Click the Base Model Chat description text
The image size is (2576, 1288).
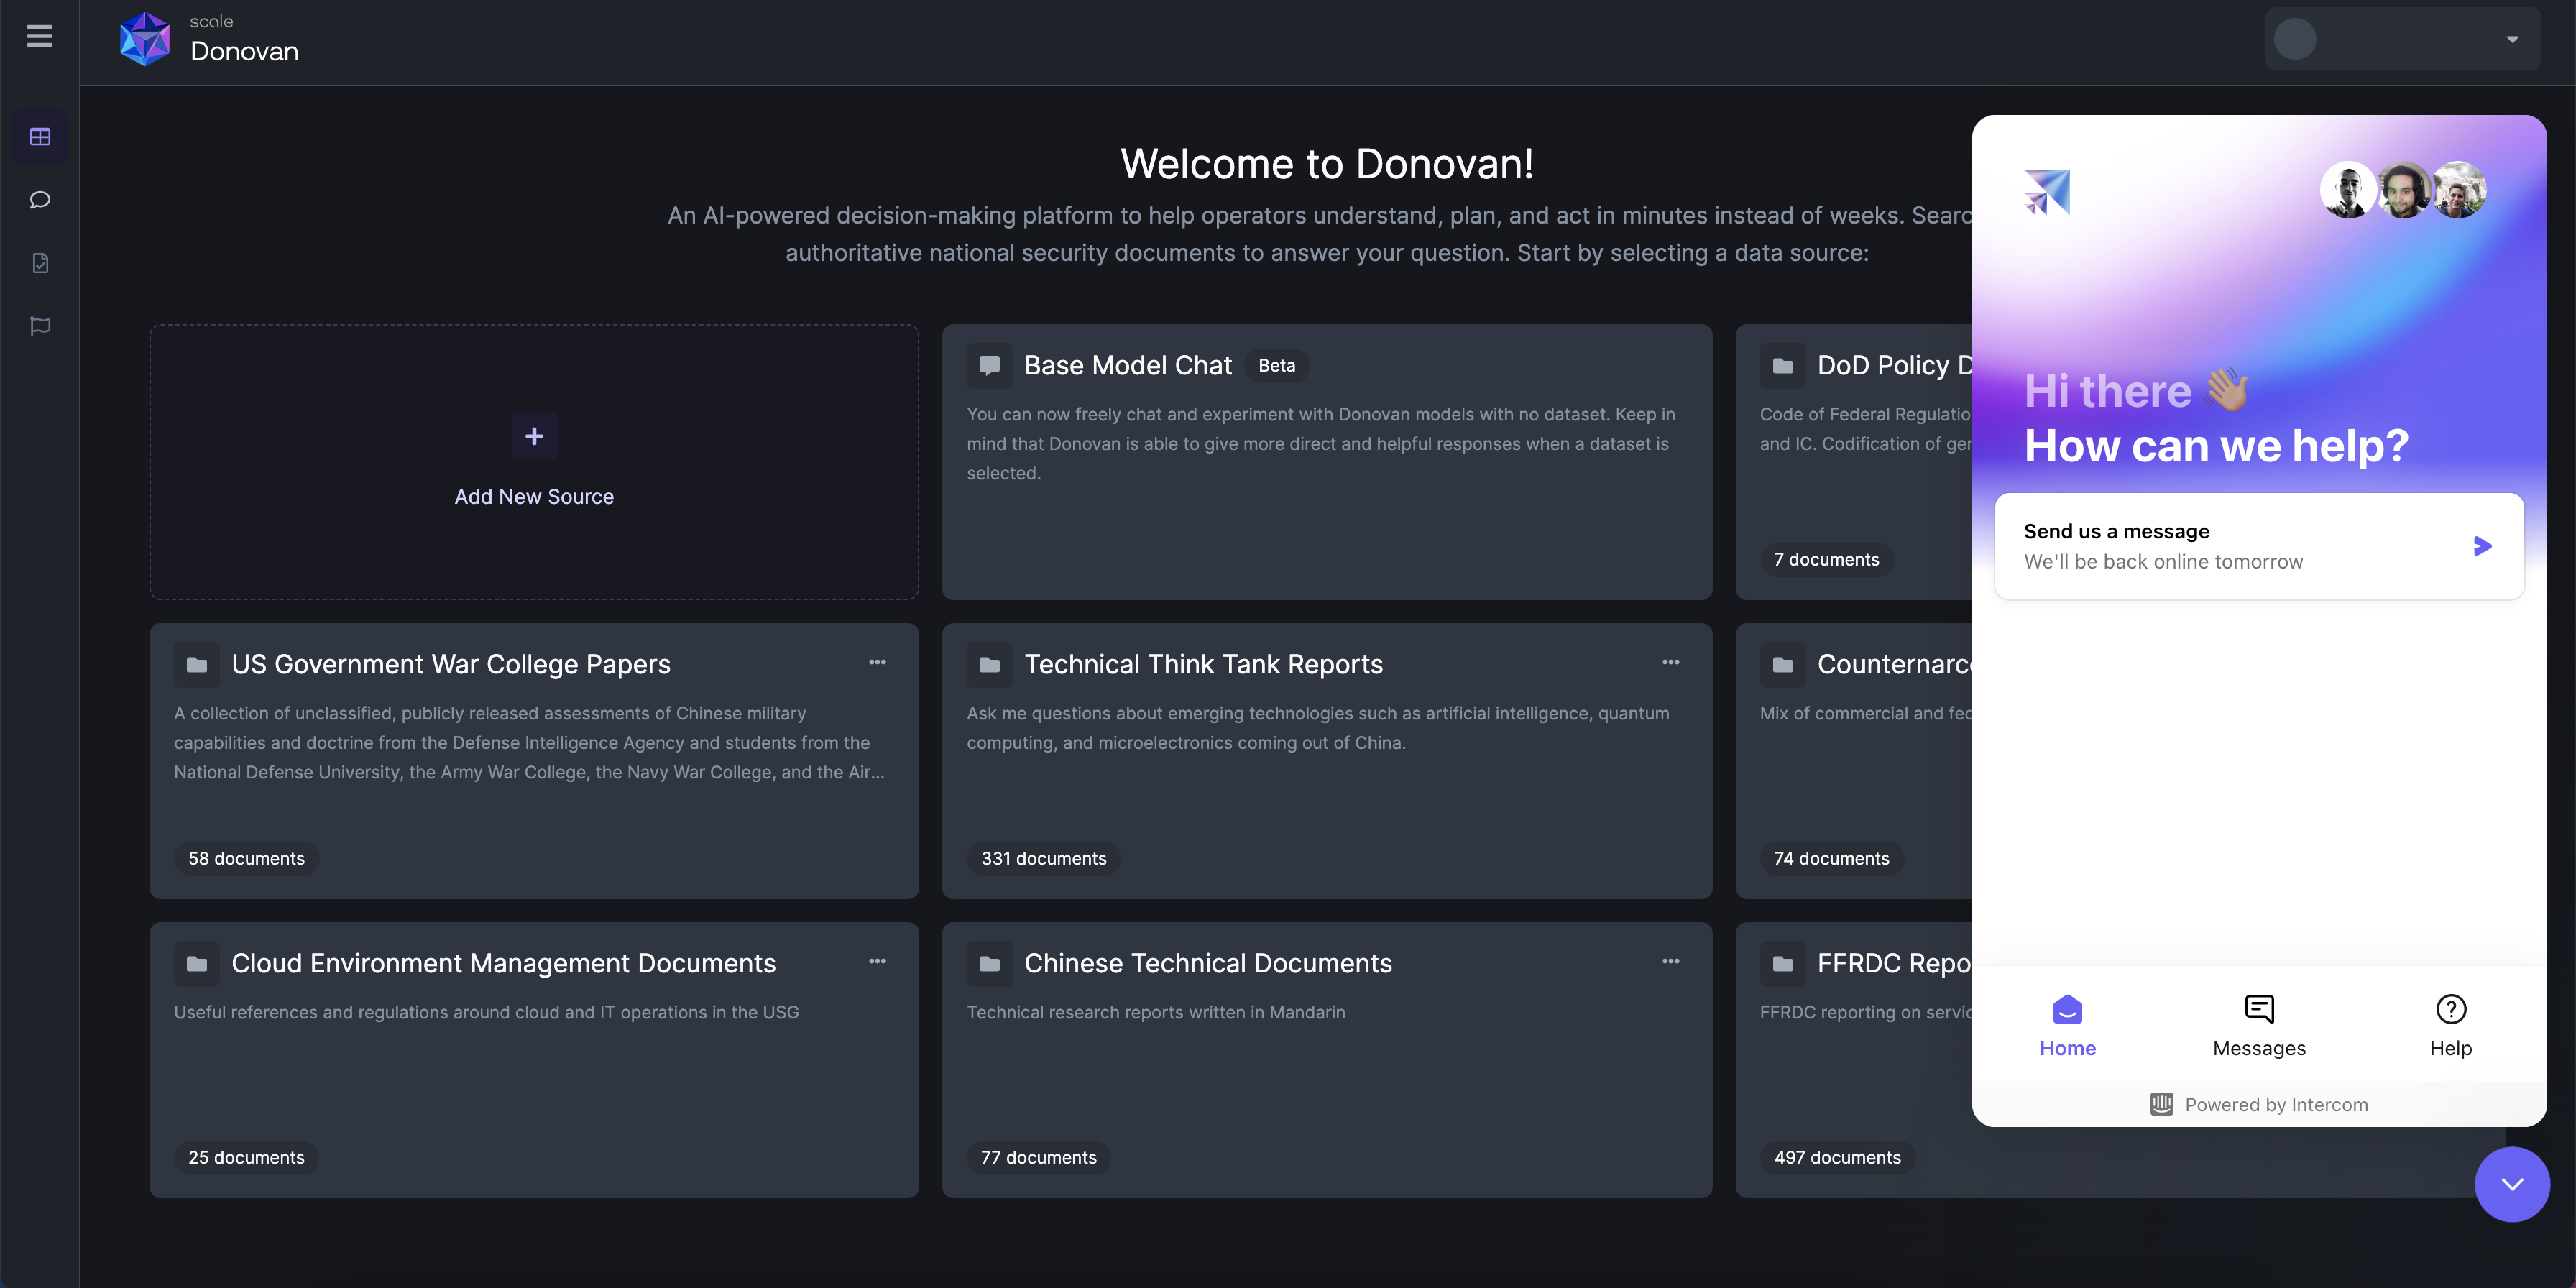tap(1321, 444)
